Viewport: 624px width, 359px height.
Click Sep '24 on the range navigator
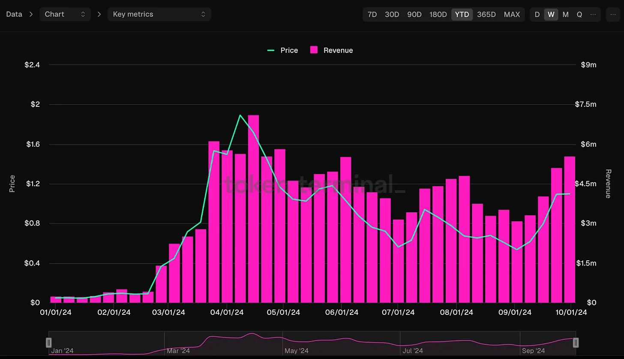point(534,351)
